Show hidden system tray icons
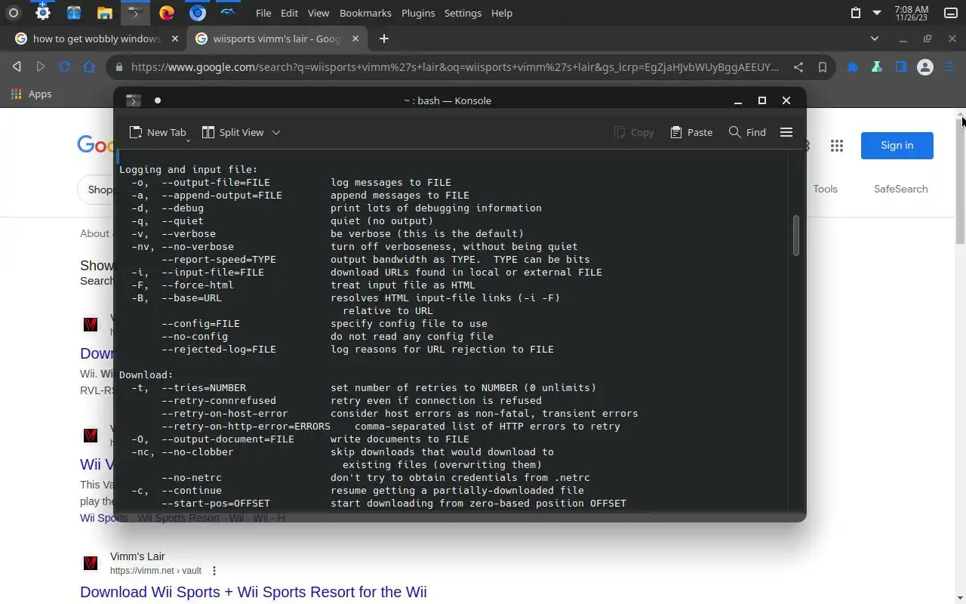This screenshot has width=966, height=604. pos(877,13)
